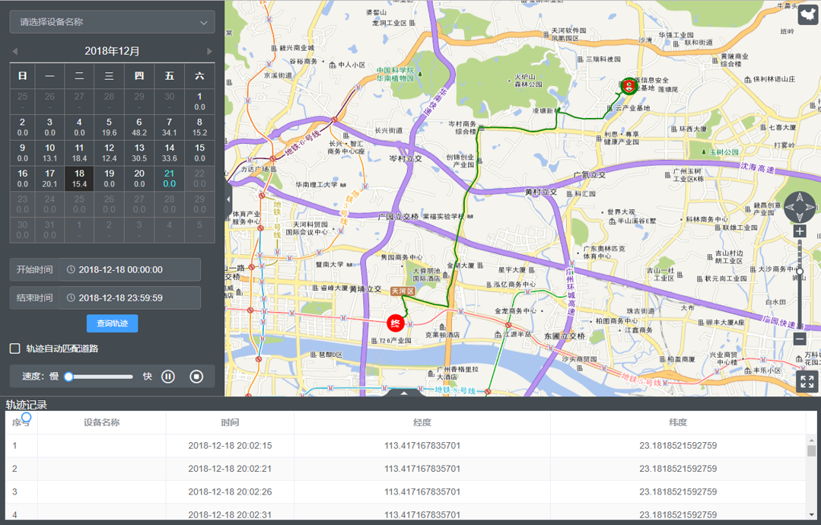The image size is (821, 525).
Task: Click the pause playback button
Action: tap(168, 377)
